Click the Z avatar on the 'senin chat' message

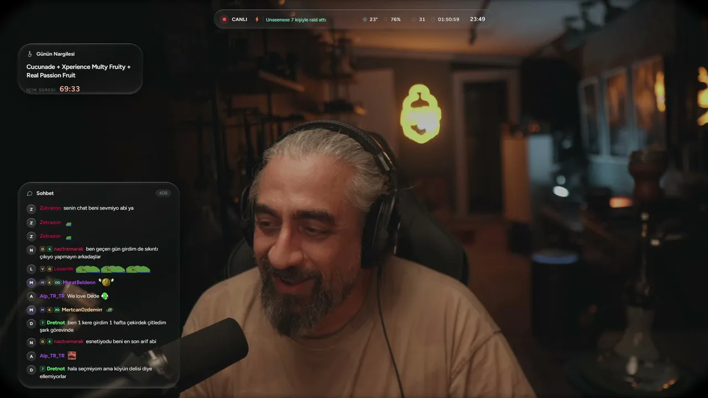[31, 209]
